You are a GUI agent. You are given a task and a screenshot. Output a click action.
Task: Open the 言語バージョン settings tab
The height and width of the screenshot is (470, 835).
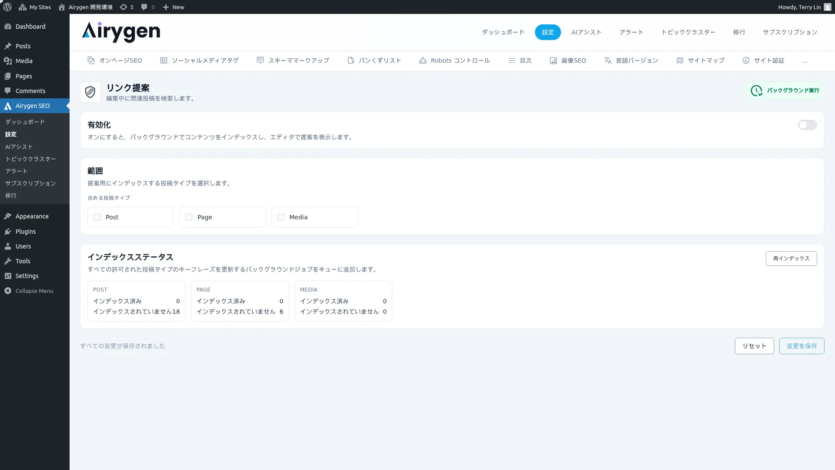(x=631, y=60)
